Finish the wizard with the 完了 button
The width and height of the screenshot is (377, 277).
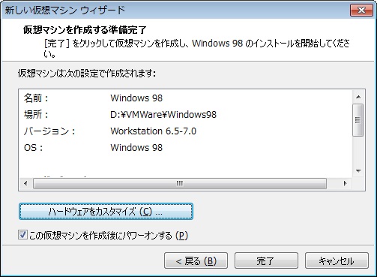[x=266, y=260]
